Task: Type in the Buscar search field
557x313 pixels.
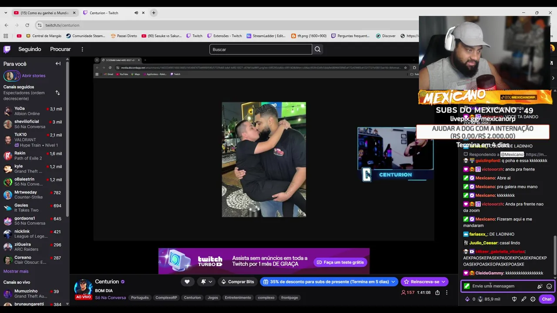Action: 261,49
